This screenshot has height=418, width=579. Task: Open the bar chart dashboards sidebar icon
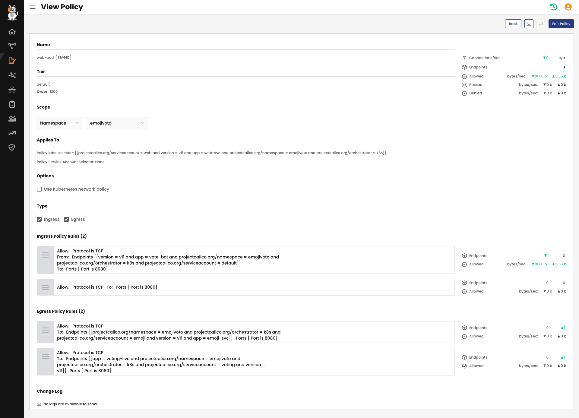(12, 119)
